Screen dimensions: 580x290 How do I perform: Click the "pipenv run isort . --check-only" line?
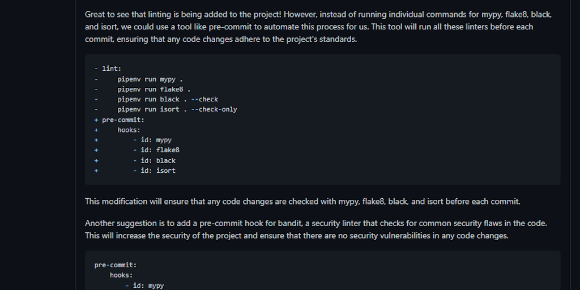177,109
